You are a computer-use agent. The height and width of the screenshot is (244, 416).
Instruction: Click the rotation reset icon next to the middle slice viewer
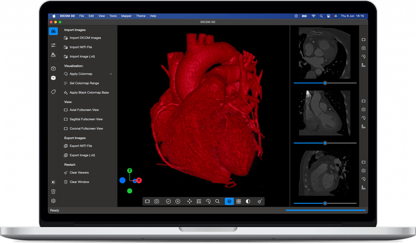[363, 118]
